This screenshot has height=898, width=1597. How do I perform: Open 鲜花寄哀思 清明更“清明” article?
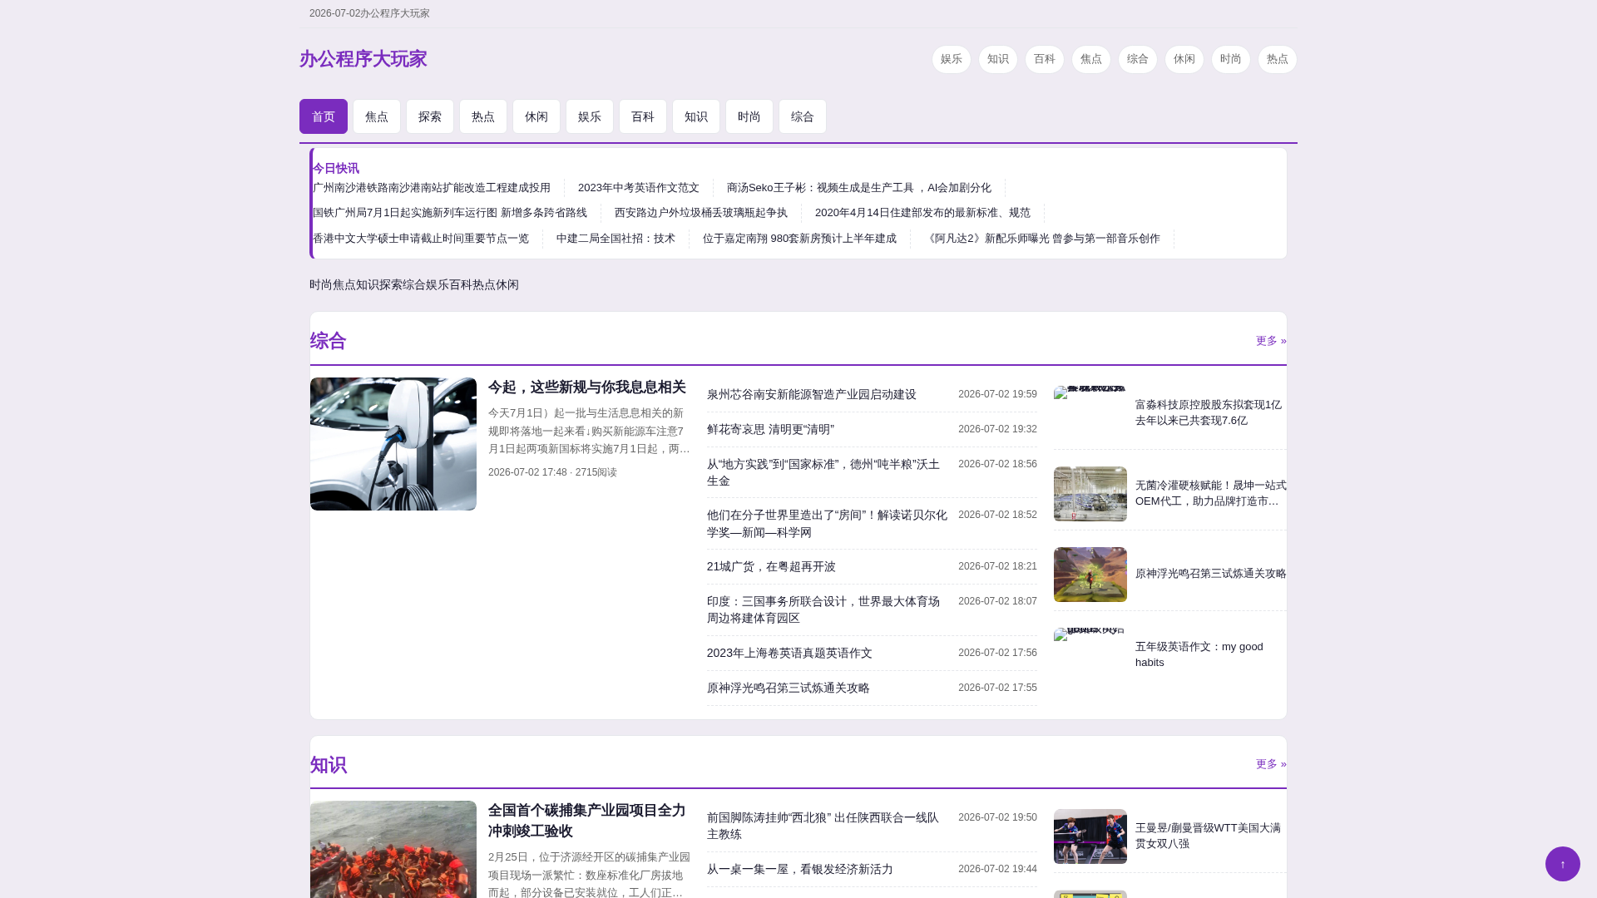770,430
